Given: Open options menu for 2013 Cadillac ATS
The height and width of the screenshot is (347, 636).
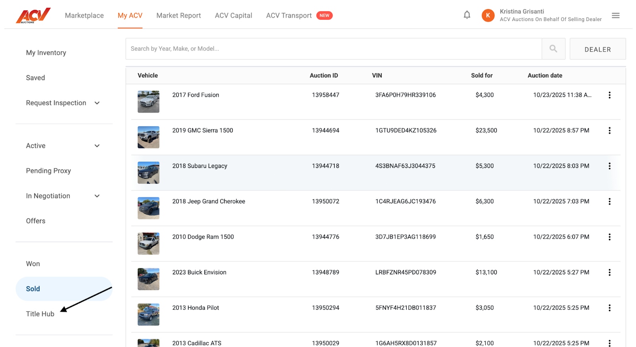Looking at the screenshot, I should point(609,343).
